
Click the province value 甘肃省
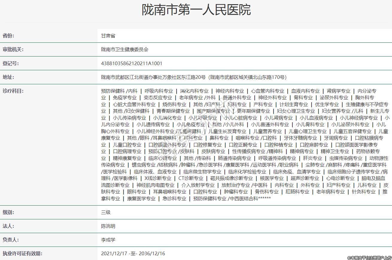point(108,36)
